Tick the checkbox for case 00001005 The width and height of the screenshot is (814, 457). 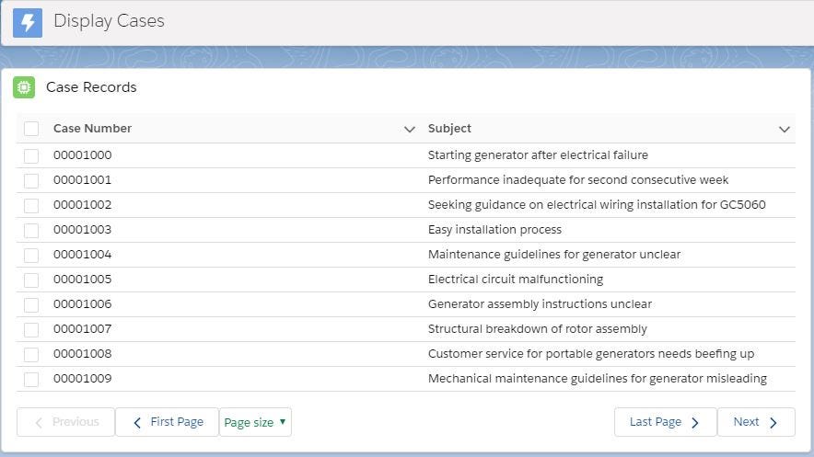31,280
